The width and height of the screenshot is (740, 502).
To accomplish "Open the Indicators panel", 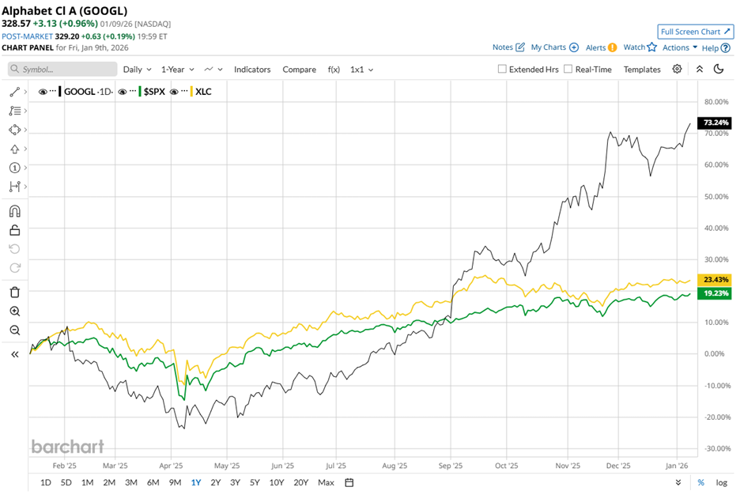I will coord(252,70).
